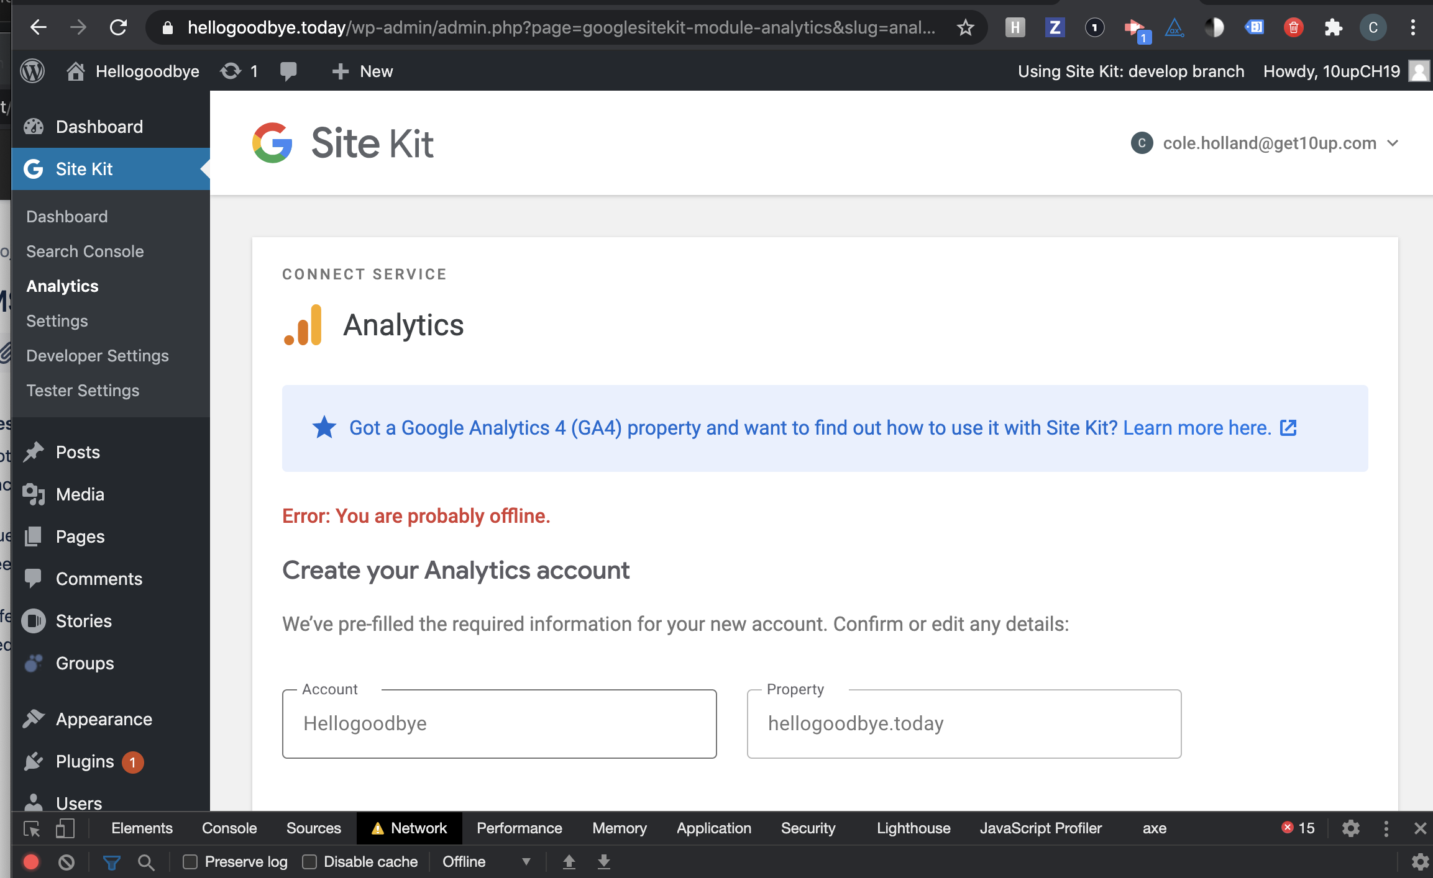Viewport: 1433px width, 878px height.
Task: Open the Z extension icon
Action: point(1055,27)
